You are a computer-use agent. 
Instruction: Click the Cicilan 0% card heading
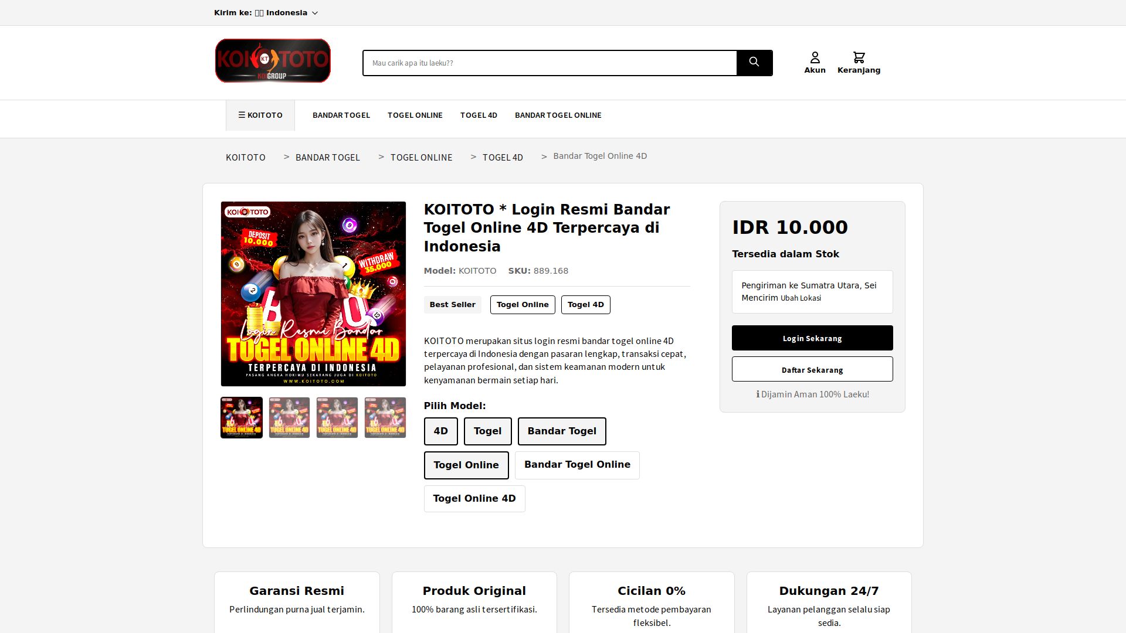[652, 591]
